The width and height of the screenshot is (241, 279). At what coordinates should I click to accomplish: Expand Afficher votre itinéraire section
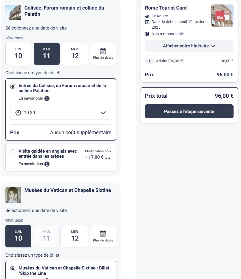click(x=189, y=46)
